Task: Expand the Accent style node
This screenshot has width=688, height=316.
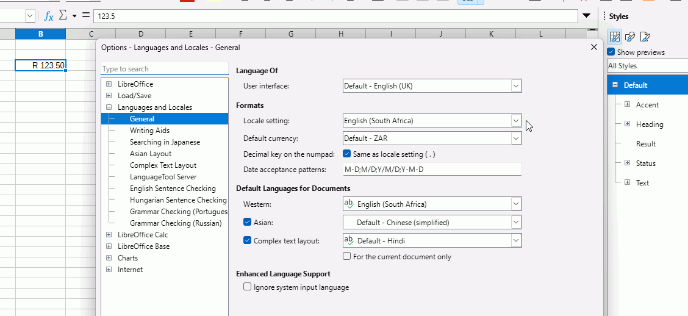Action: [x=627, y=104]
